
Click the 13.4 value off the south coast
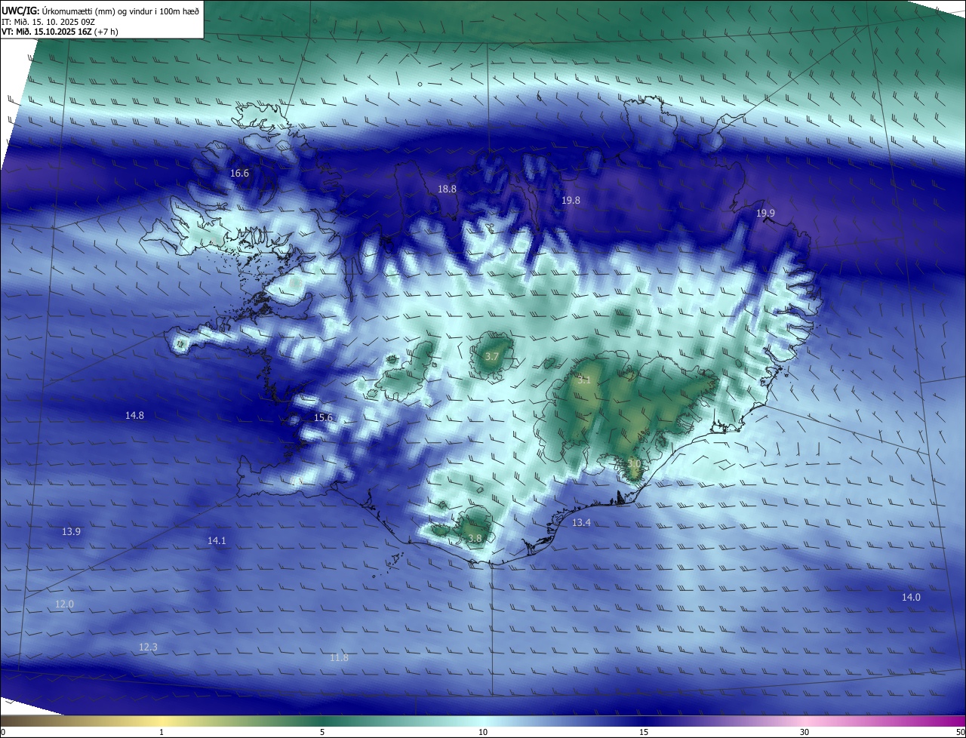581,523
